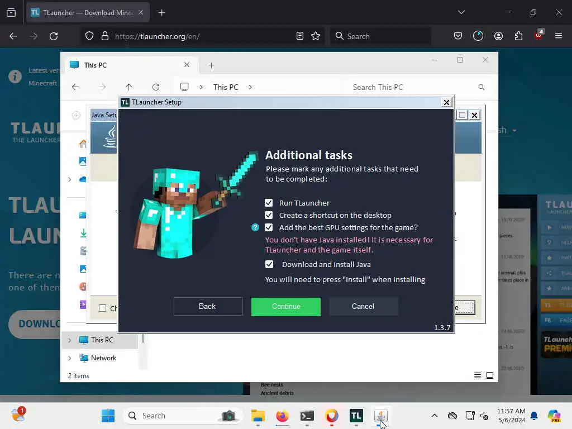The image size is (572, 429).
Task: Select This PC in the navigation pane
Action: click(102, 340)
